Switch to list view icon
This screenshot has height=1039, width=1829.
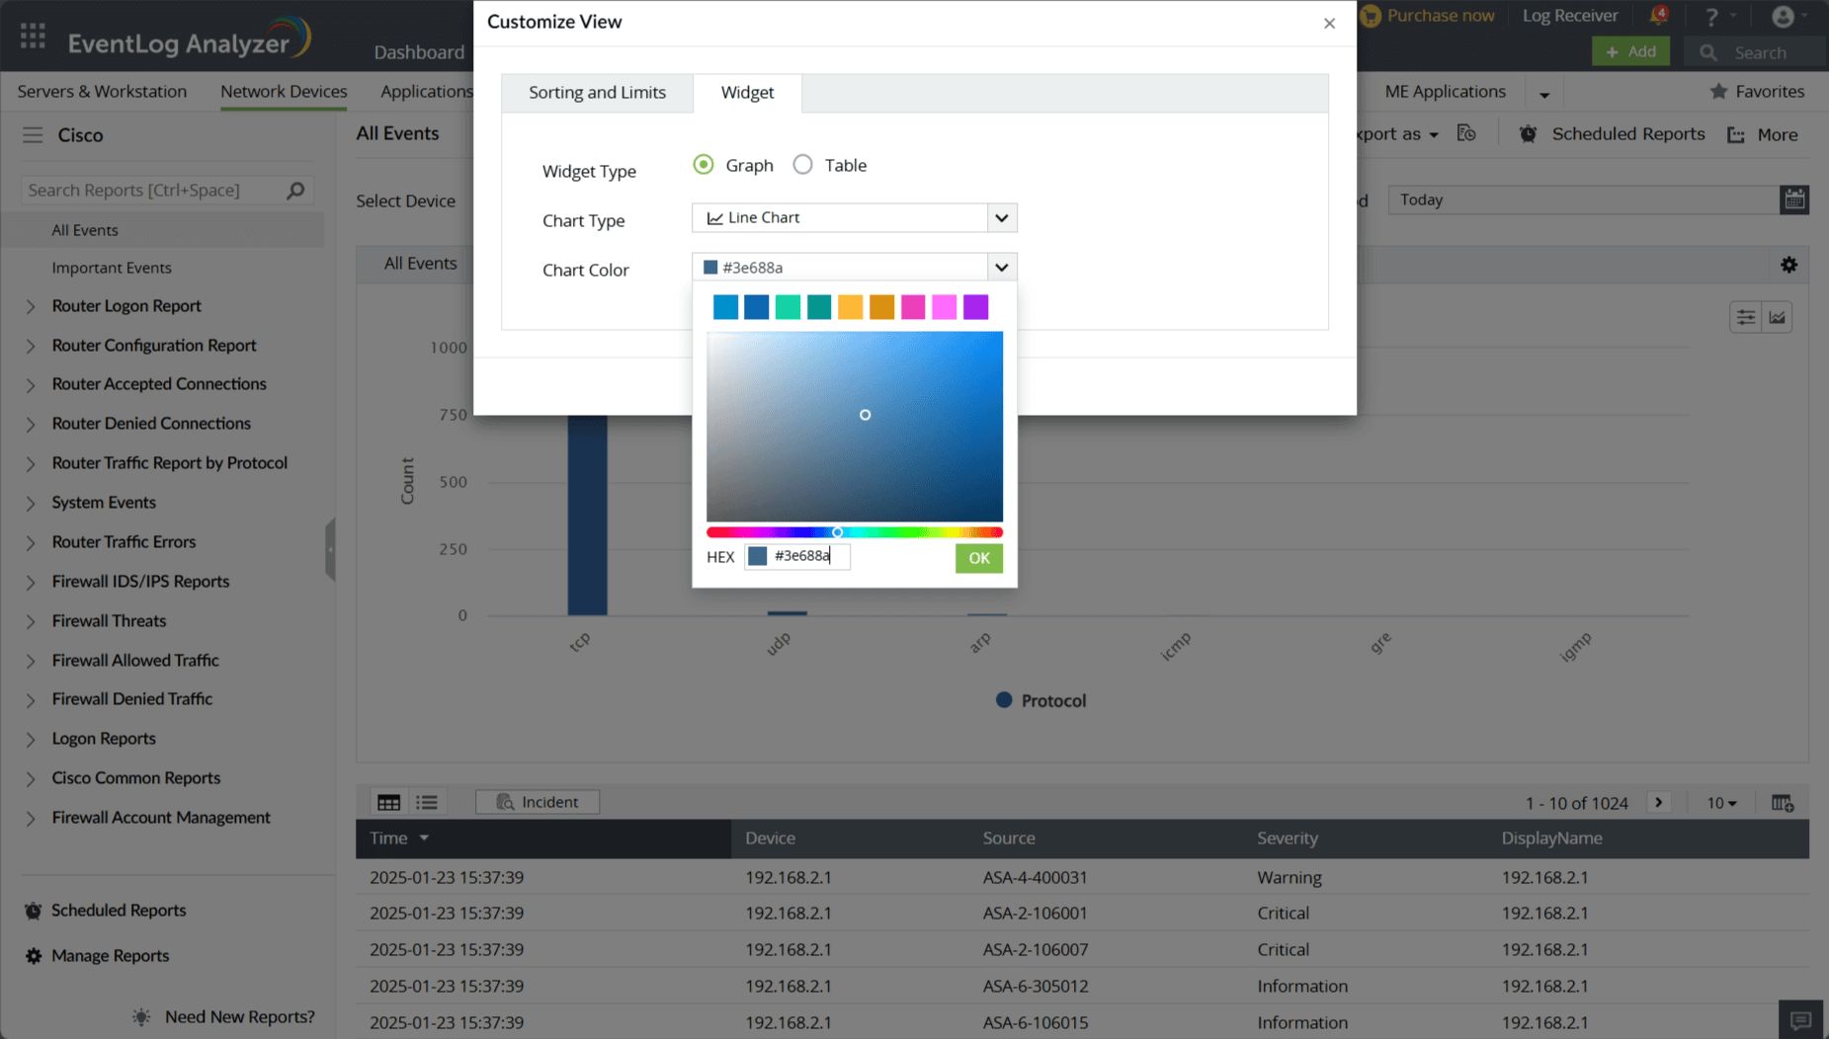427,802
